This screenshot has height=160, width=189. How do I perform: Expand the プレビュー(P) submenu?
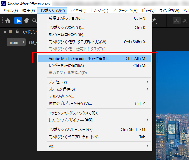[x=94, y=82]
